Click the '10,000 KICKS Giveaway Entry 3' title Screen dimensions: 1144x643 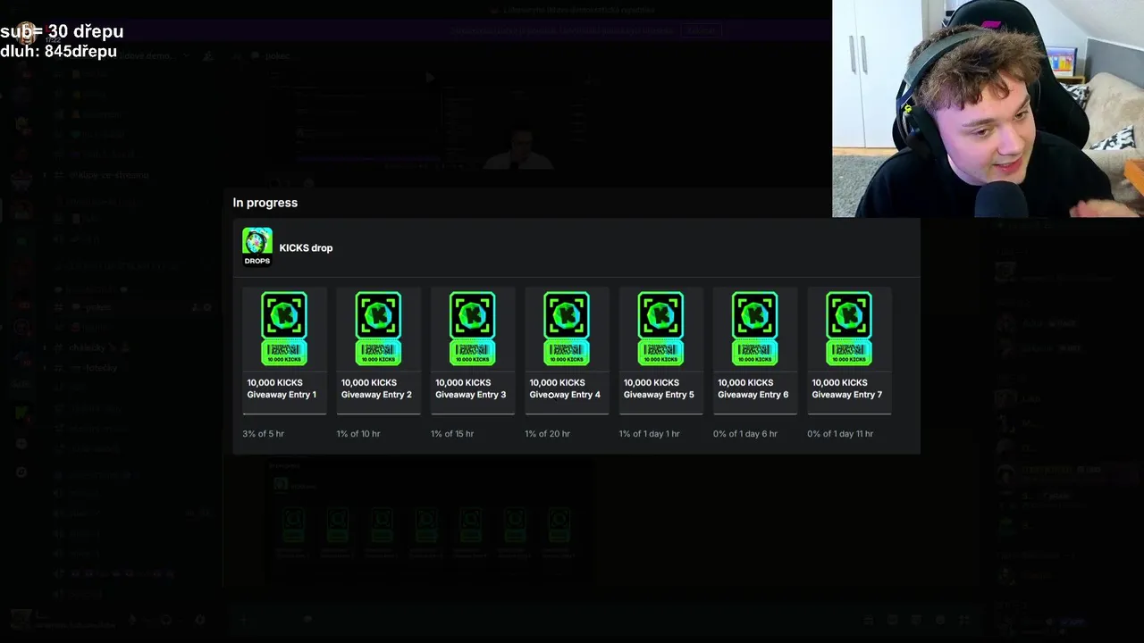[470, 388]
